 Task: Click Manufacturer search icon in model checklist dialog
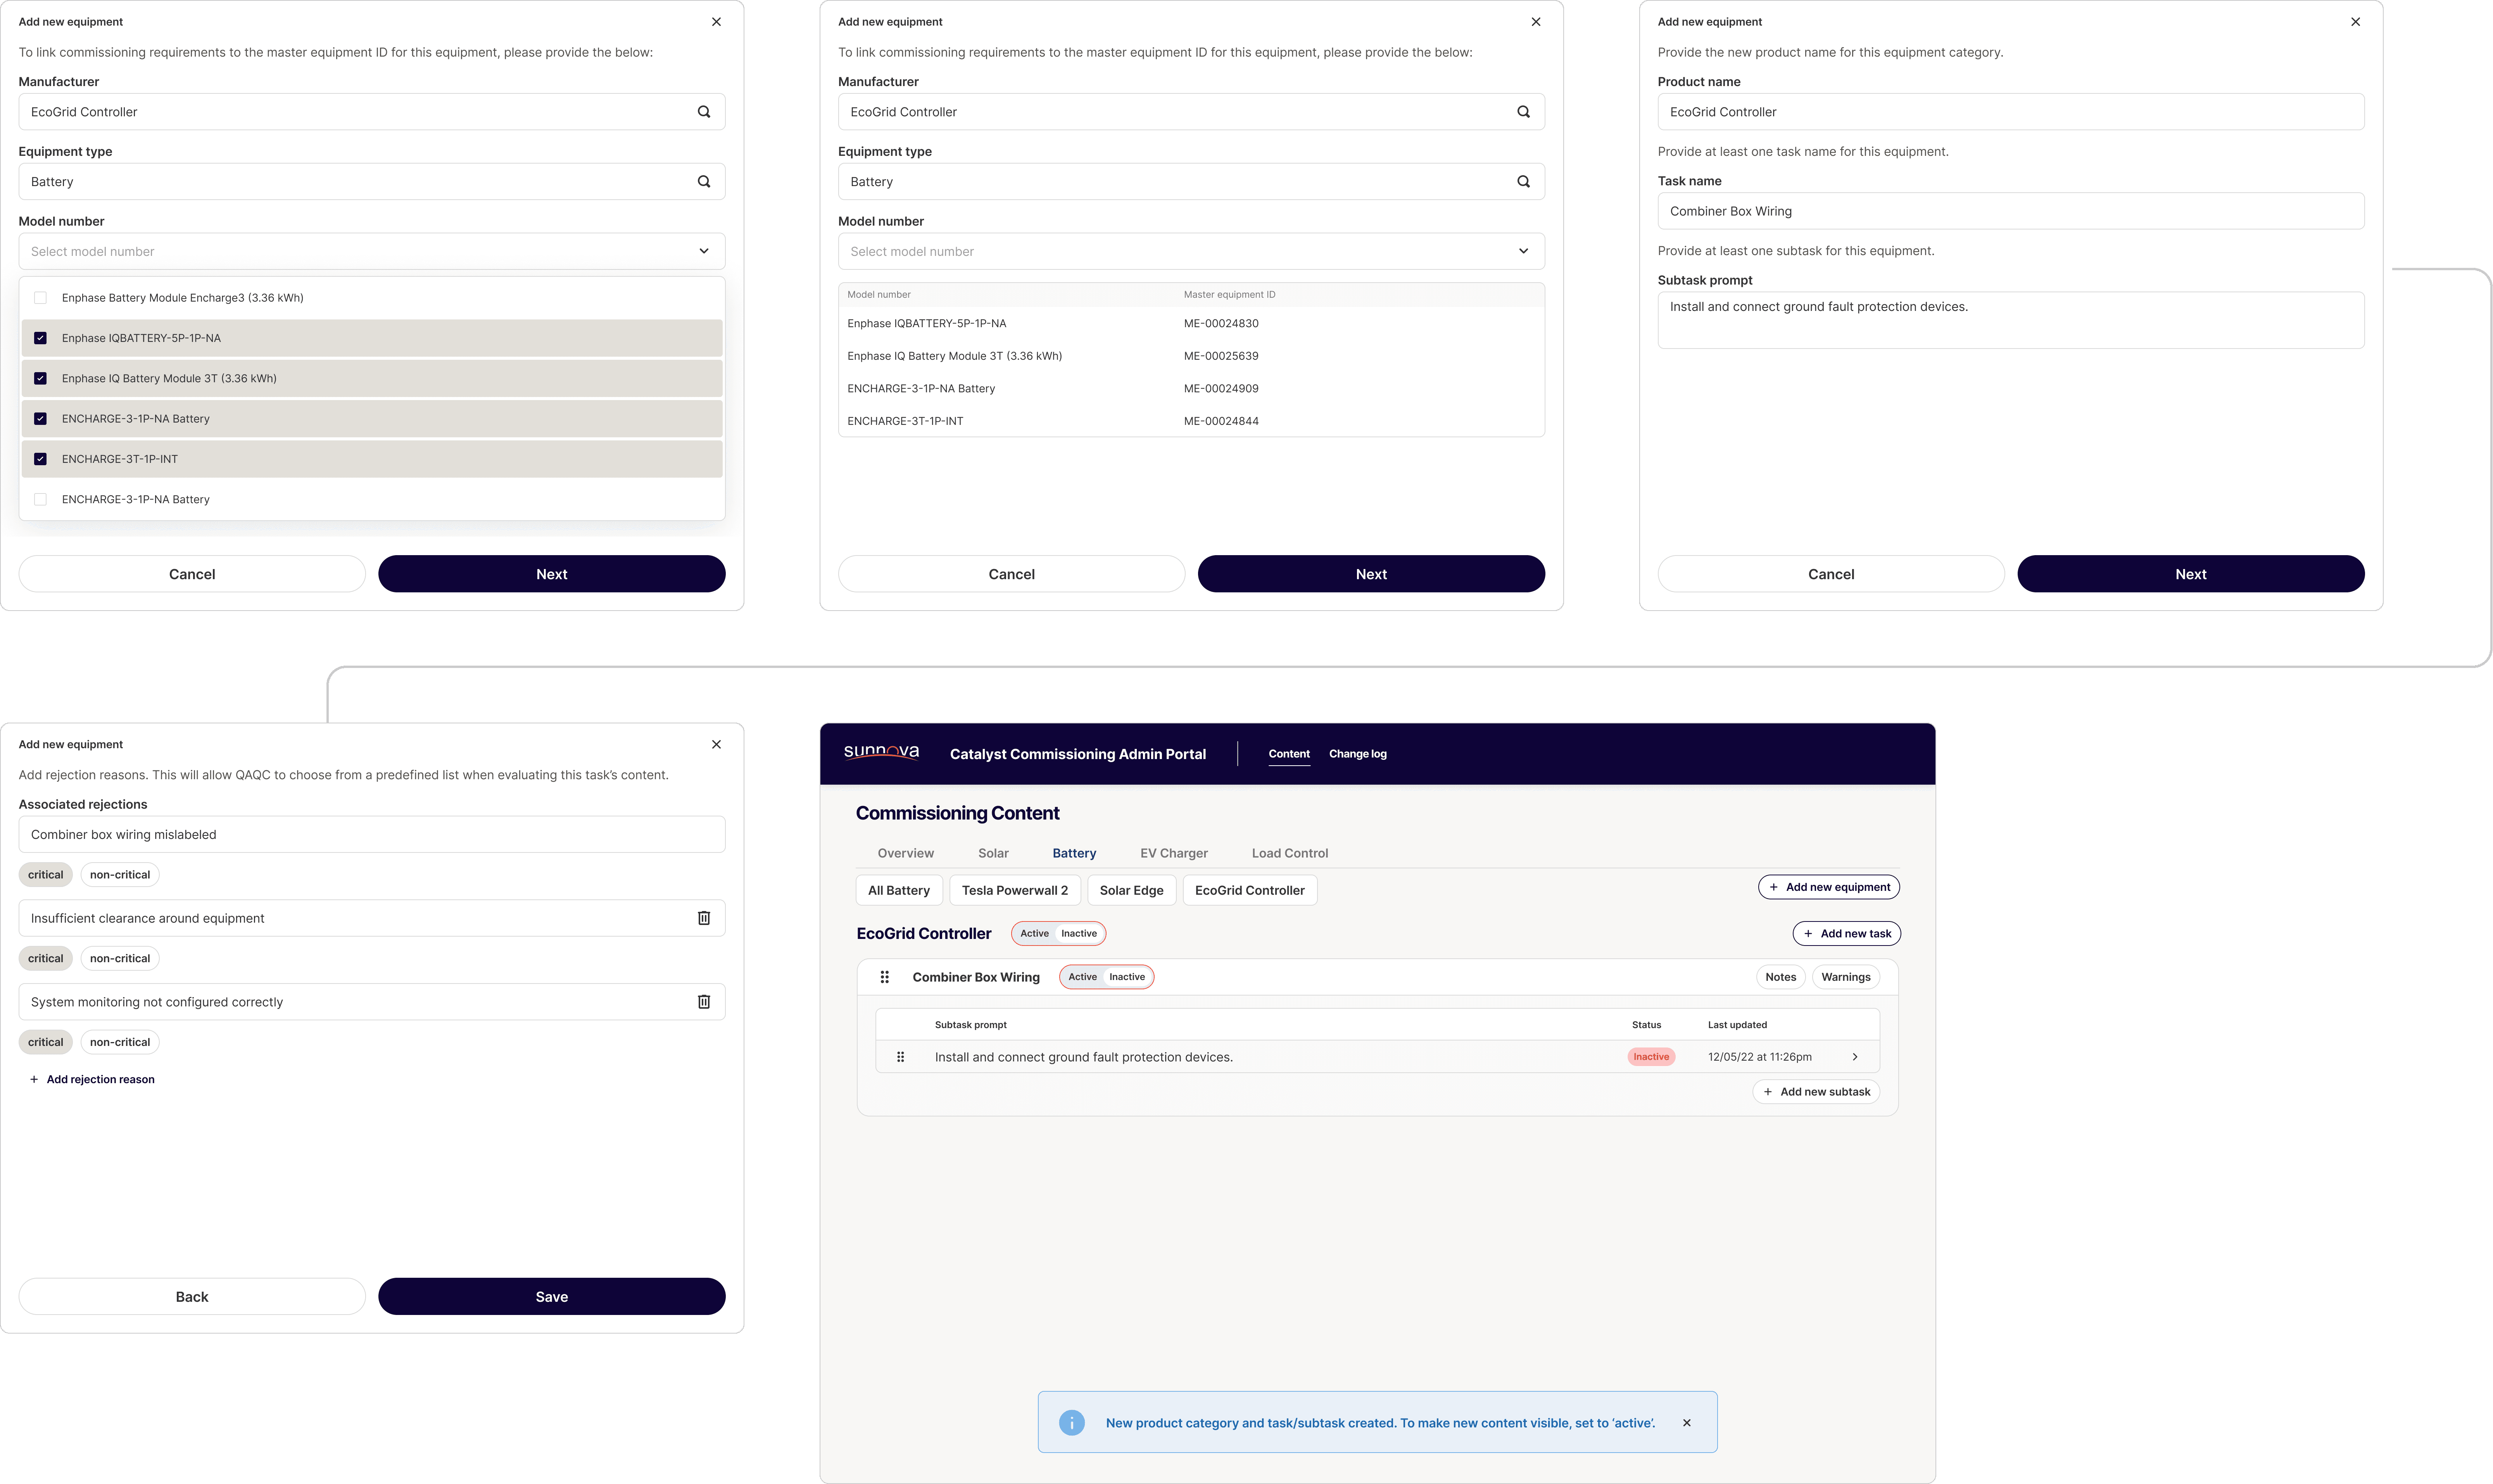point(704,112)
